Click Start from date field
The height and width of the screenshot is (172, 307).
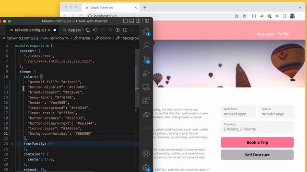tap(238, 112)
